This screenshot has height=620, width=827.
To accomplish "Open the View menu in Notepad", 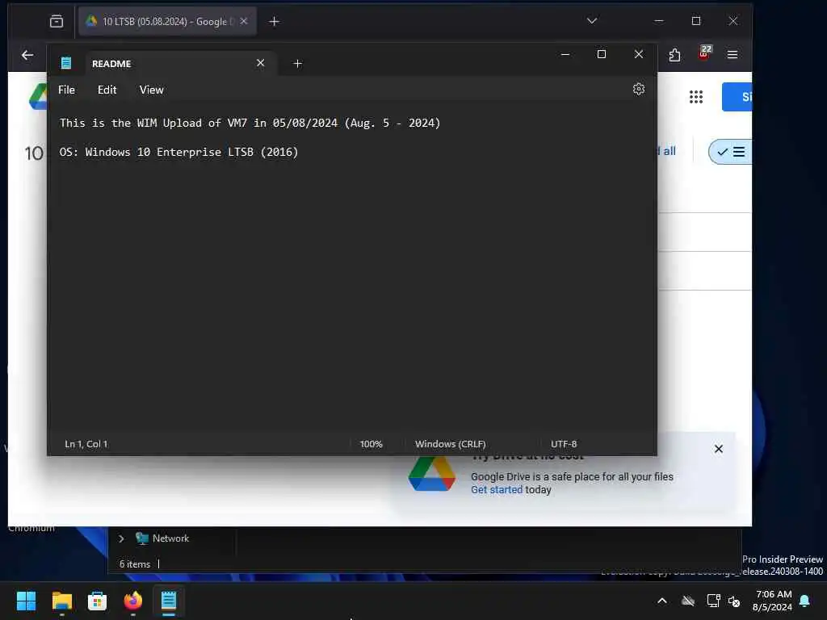I will (151, 90).
